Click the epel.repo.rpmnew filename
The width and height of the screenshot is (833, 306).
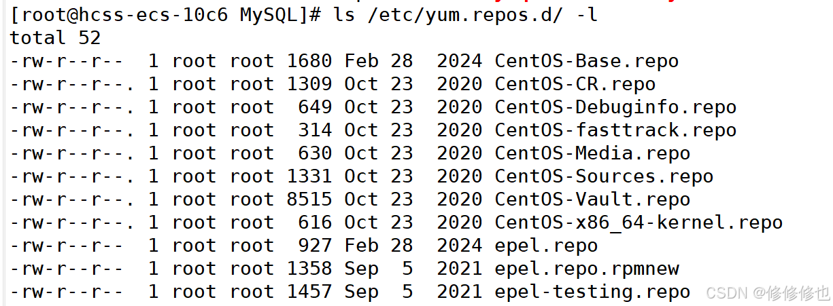[586, 269]
